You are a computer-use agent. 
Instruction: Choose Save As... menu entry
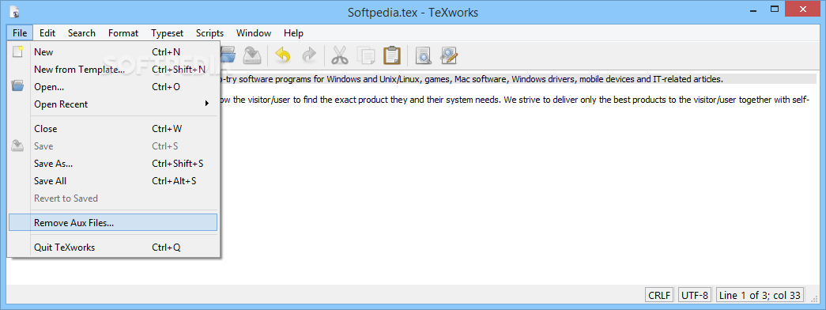113,164
